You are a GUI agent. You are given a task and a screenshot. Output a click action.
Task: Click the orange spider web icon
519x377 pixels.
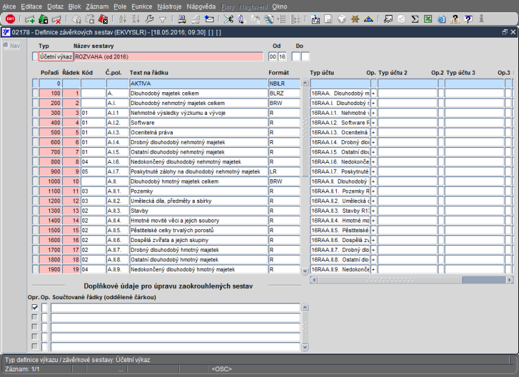point(355,19)
